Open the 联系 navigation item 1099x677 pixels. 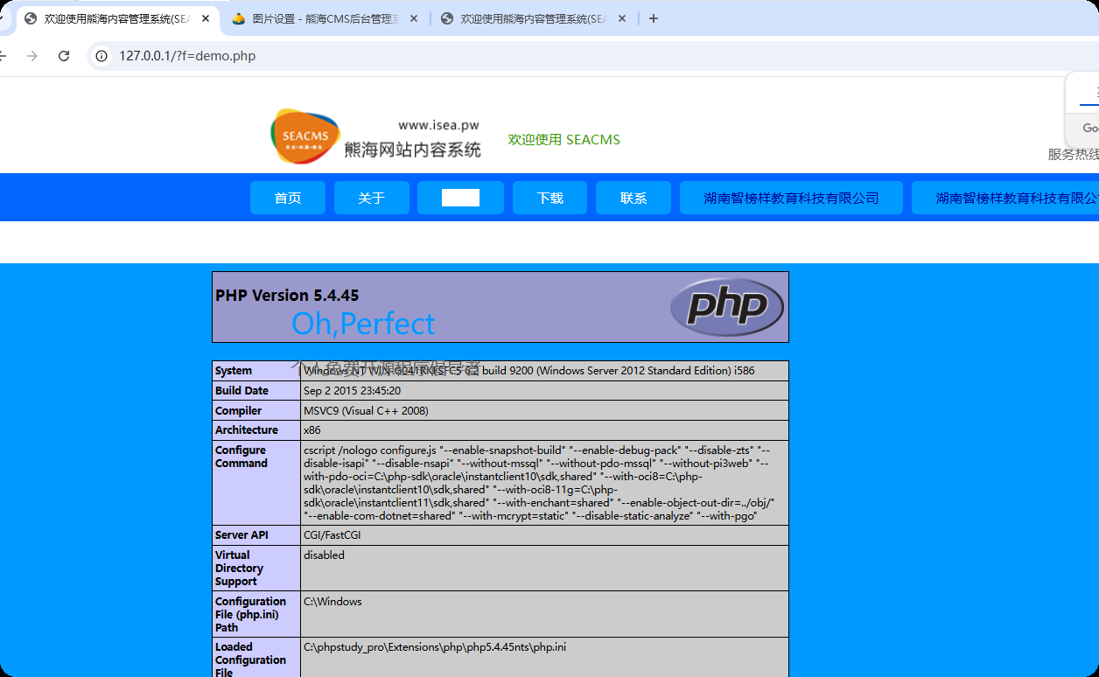pos(633,198)
